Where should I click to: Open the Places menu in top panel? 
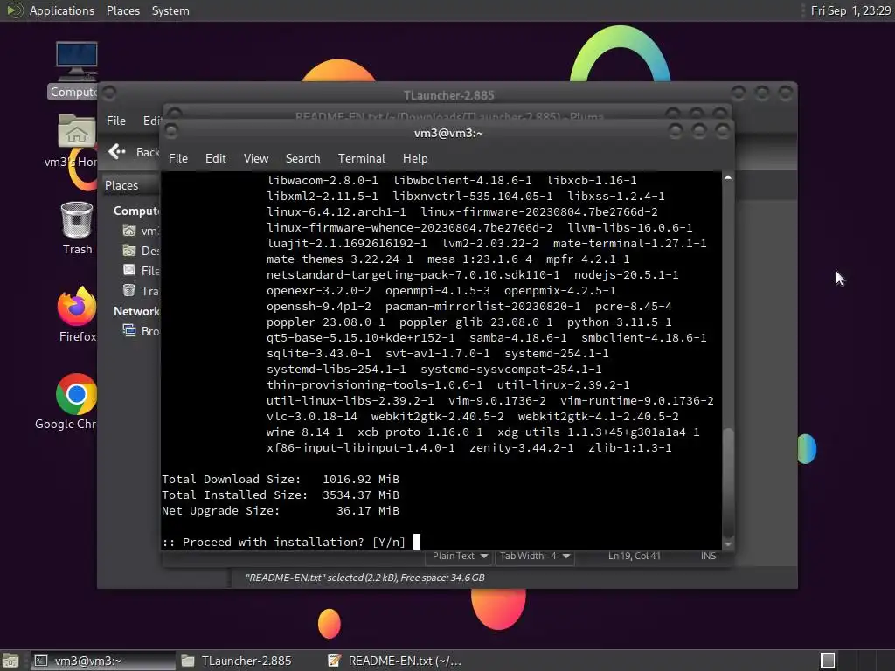(123, 10)
